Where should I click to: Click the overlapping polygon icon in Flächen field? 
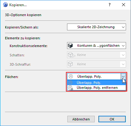(71, 76)
